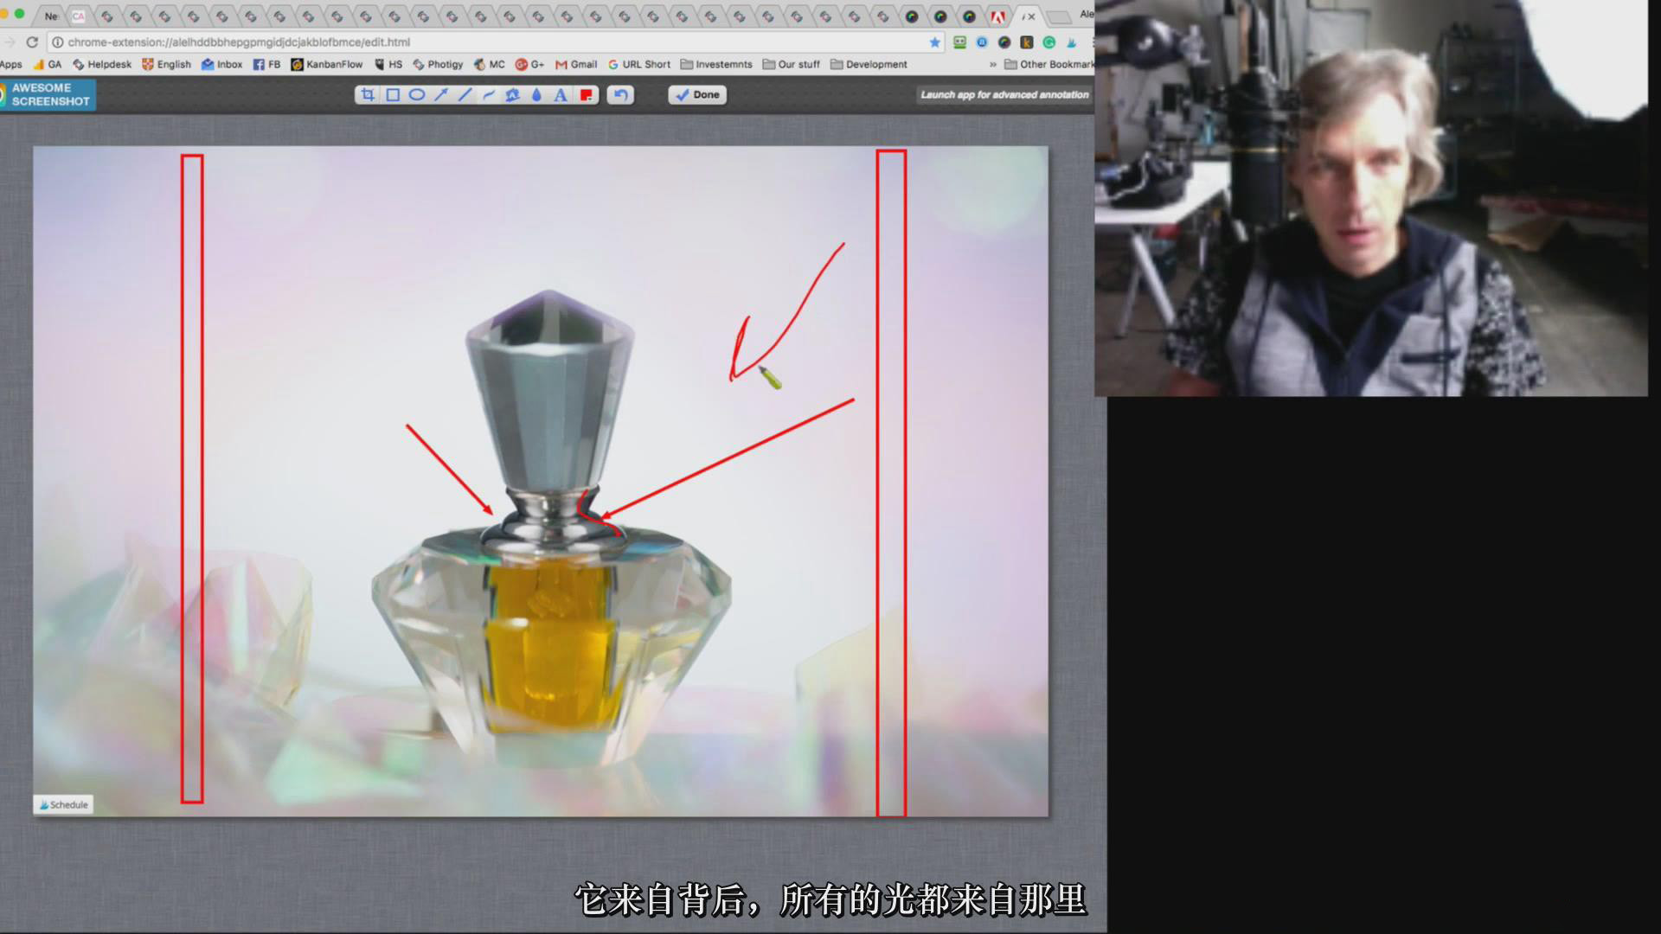Toggle the bookmark star in address bar

(934, 42)
